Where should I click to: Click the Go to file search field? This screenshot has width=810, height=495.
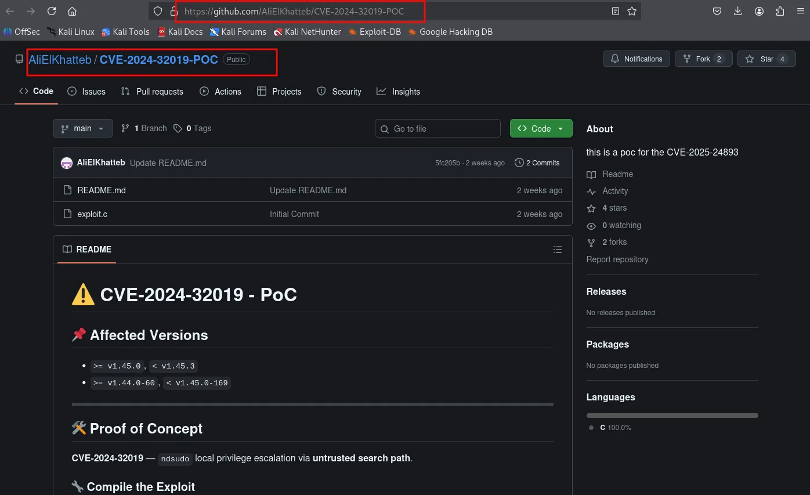437,129
